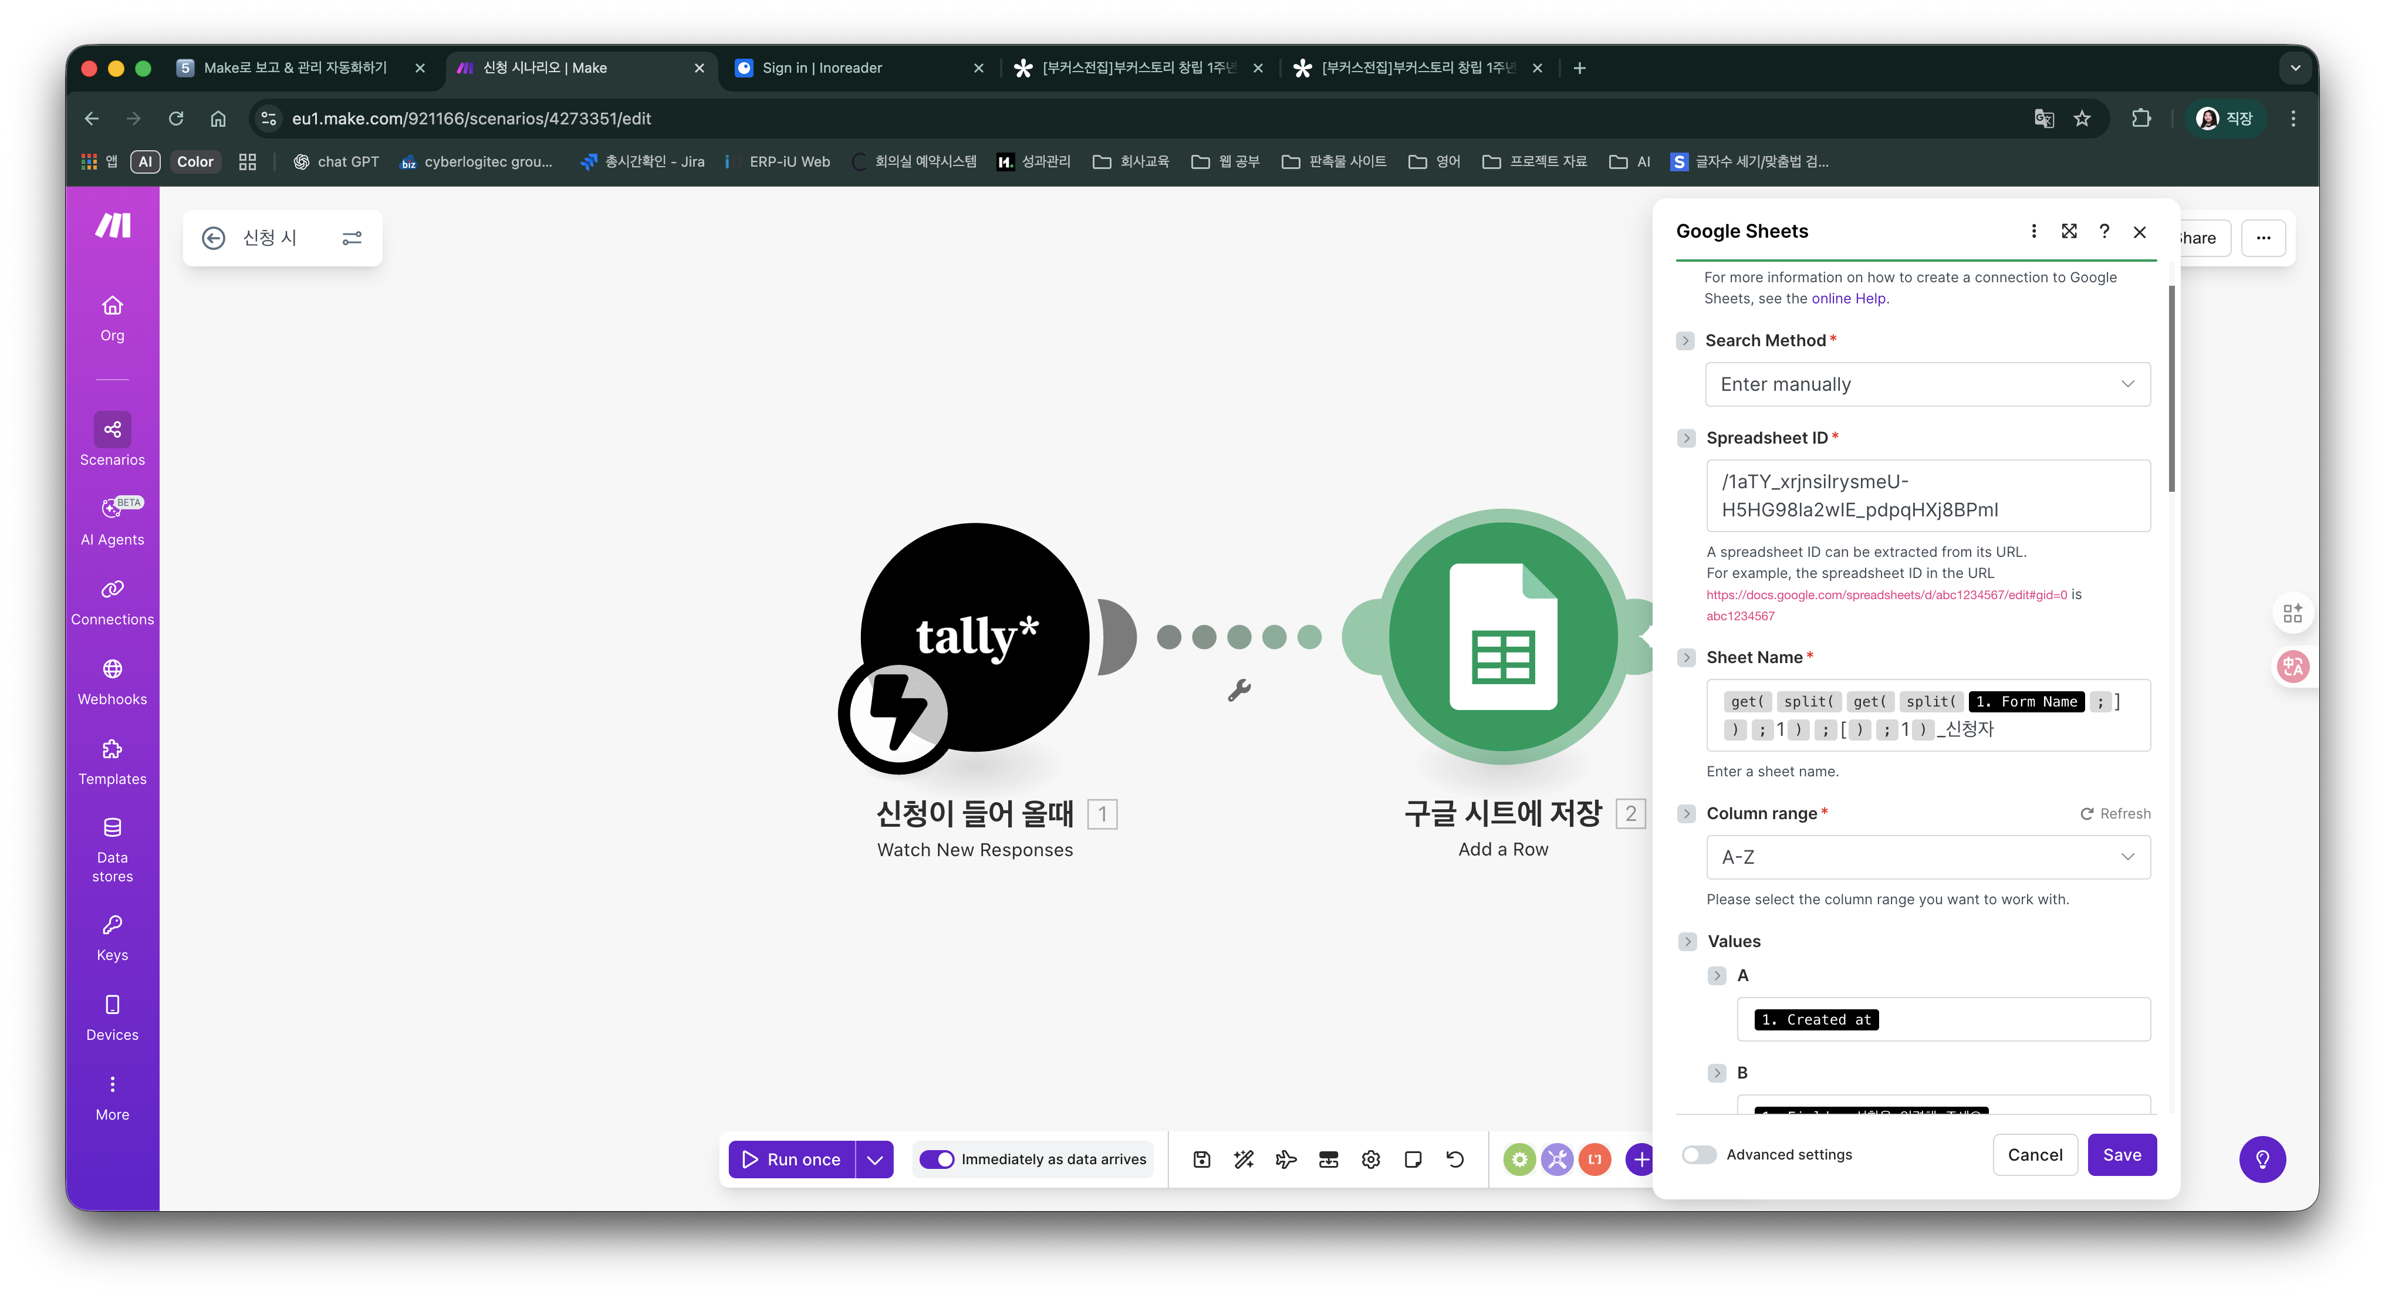Save the Google Sheets module configuration
The height and width of the screenshot is (1298, 2385).
(2122, 1154)
